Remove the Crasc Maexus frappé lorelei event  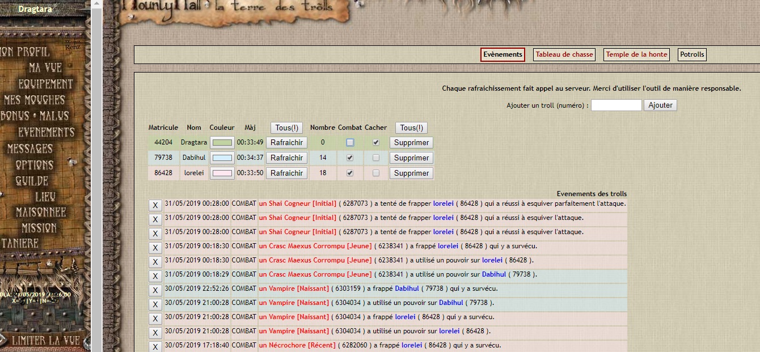pos(155,248)
